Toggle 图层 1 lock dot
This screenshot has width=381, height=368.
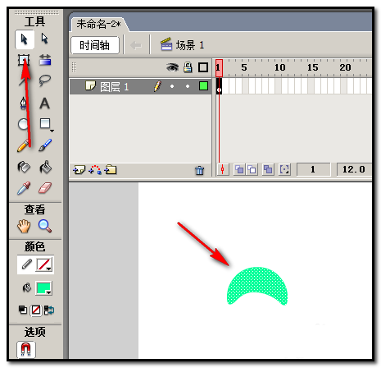pos(188,86)
